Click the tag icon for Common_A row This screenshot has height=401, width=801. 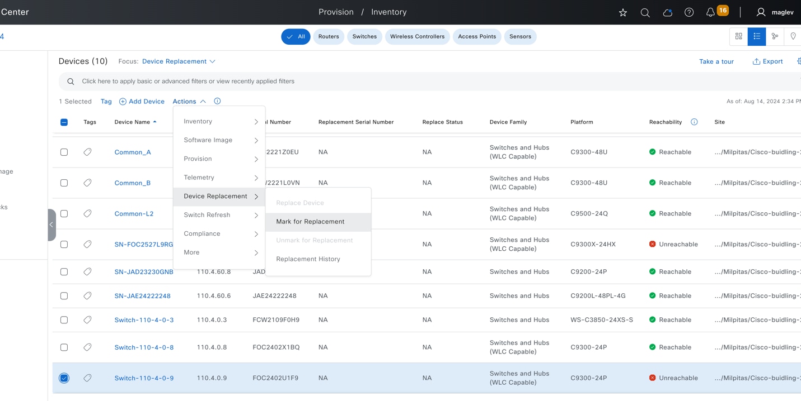(87, 152)
